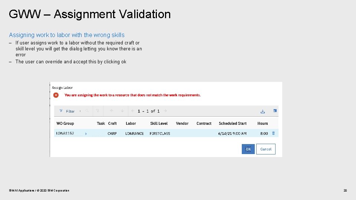Viewport: 356px width, 200px height.
Task: Select the CARP craft cell
Action: pos(112,134)
